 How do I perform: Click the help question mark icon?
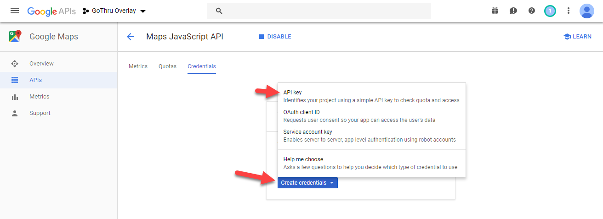pyautogui.click(x=532, y=11)
